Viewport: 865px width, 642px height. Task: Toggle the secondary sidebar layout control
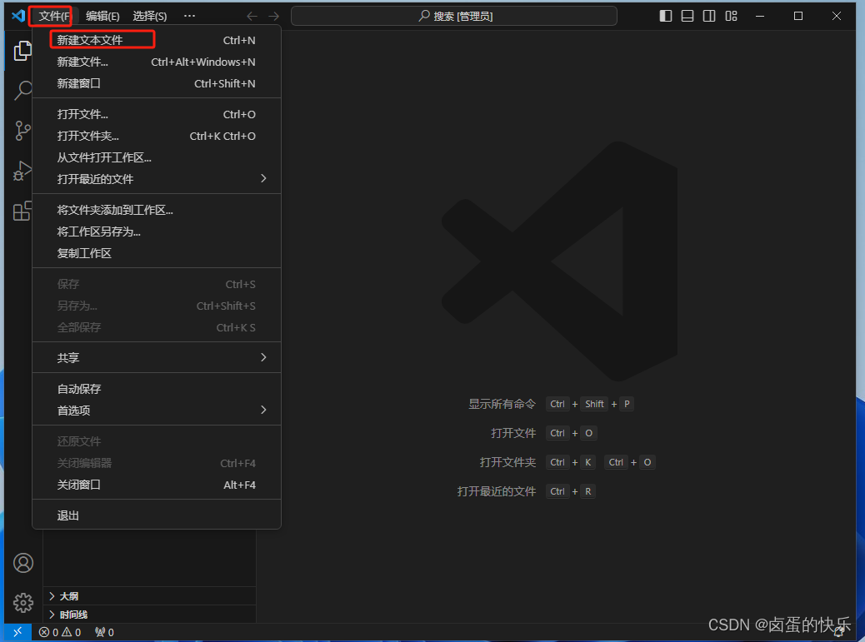708,15
